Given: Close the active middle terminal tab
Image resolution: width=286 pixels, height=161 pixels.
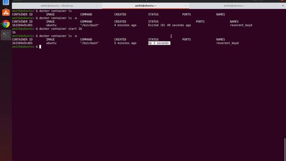Looking at the screenshot, I should (186, 6).
